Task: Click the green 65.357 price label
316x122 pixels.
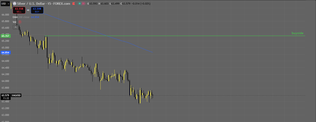Action: coord(6,36)
